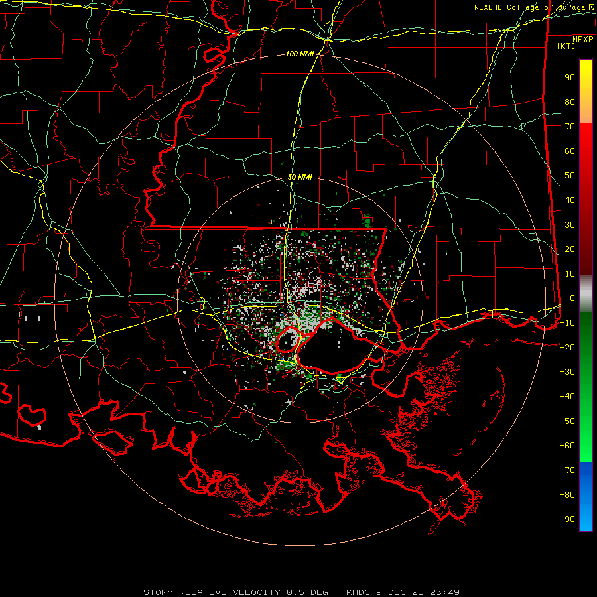
Task: Click the small oval lake outline near radar center
Action: tap(289, 340)
